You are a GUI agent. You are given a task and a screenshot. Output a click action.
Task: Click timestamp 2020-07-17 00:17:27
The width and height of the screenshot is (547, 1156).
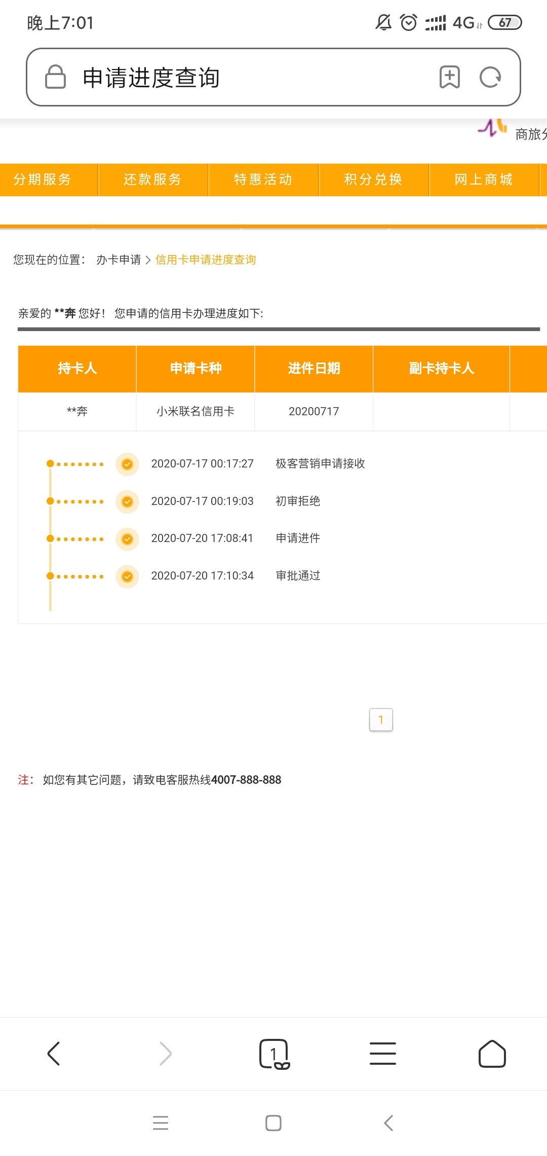pyautogui.click(x=203, y=463)
